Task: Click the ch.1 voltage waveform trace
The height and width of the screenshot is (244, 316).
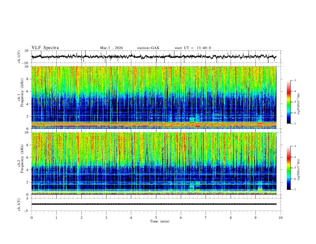Action: point(154,57)
